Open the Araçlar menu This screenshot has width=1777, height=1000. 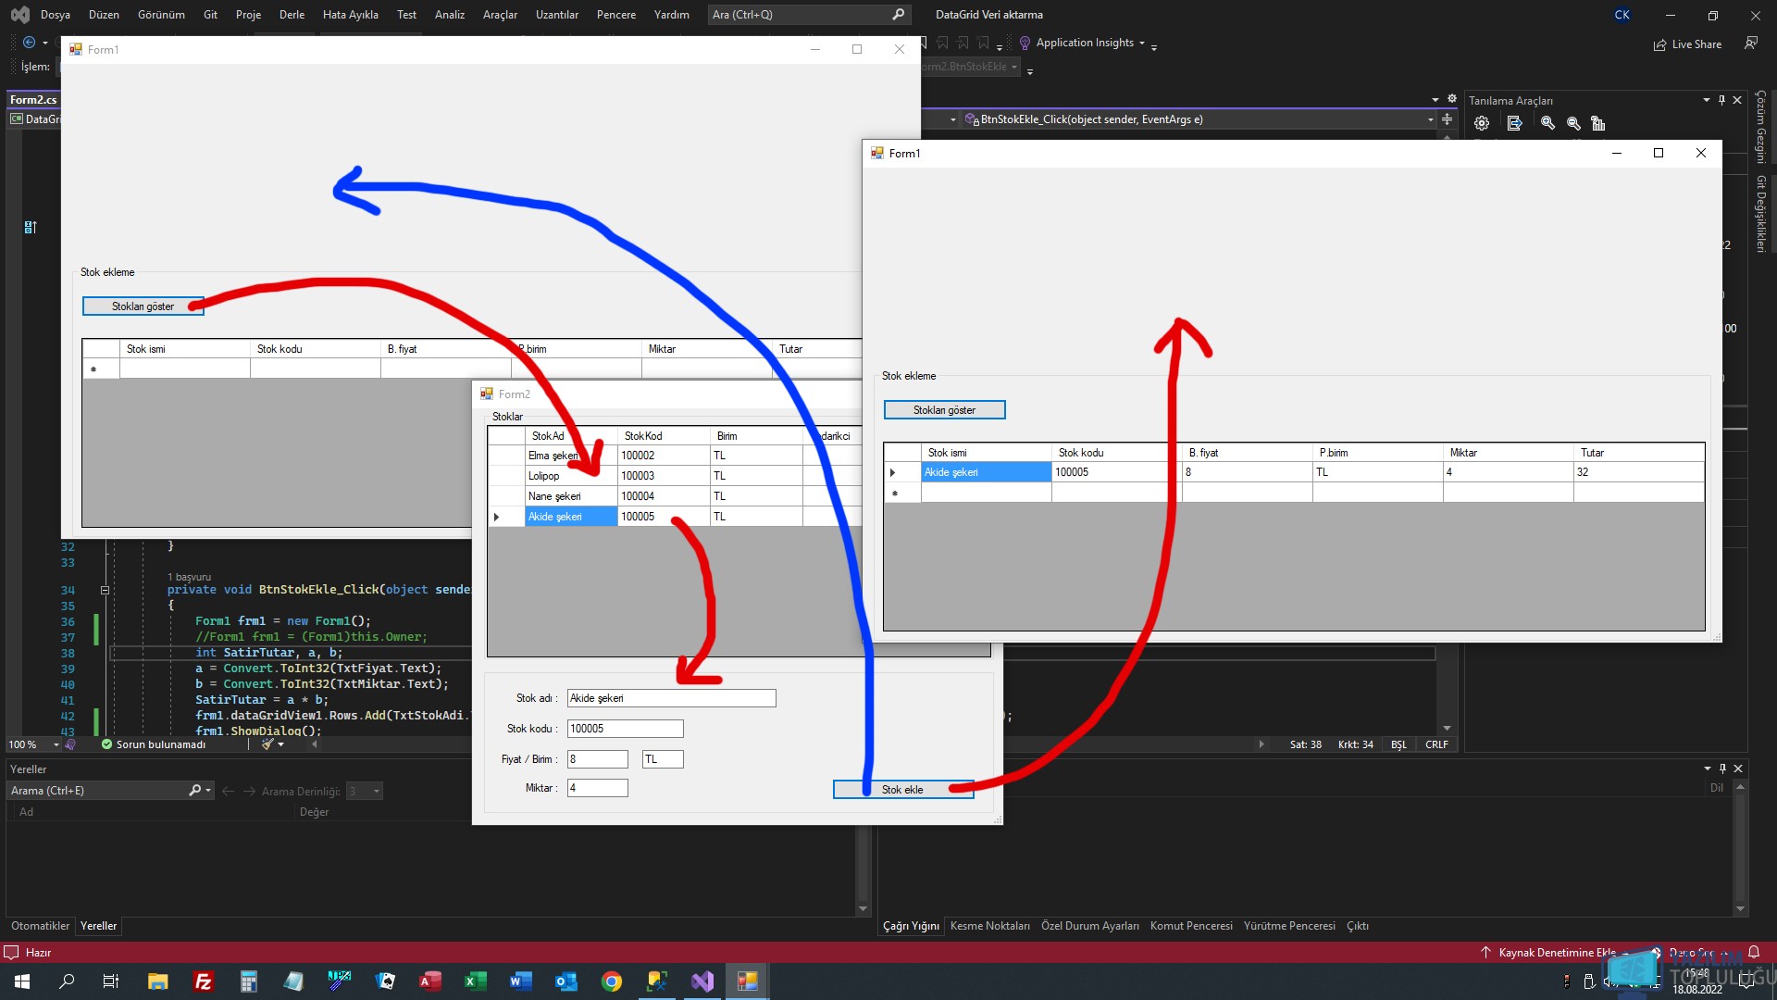coord(500,15)
